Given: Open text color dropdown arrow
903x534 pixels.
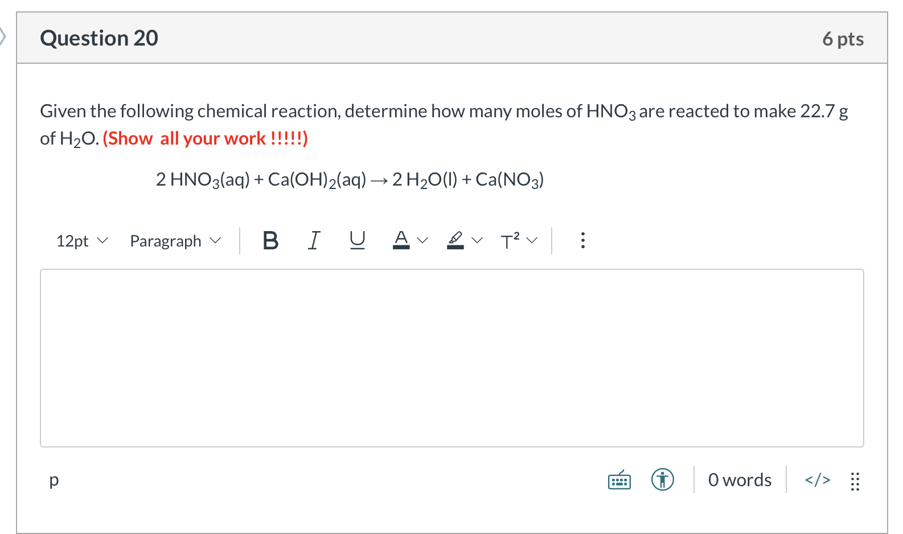Looking at the screenshot, I should point(422,241).
